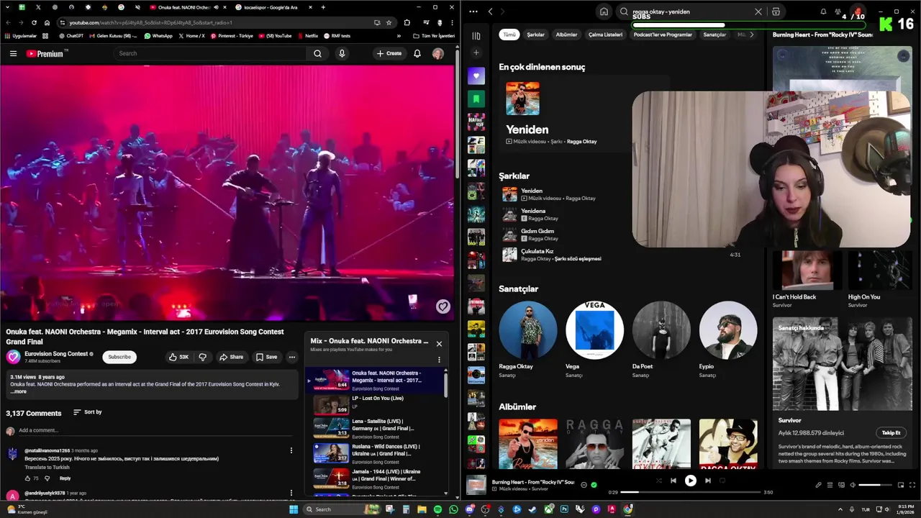Reload the Chrome page
Viewport: 921px width, 518px height.
[x=33, y=22]
